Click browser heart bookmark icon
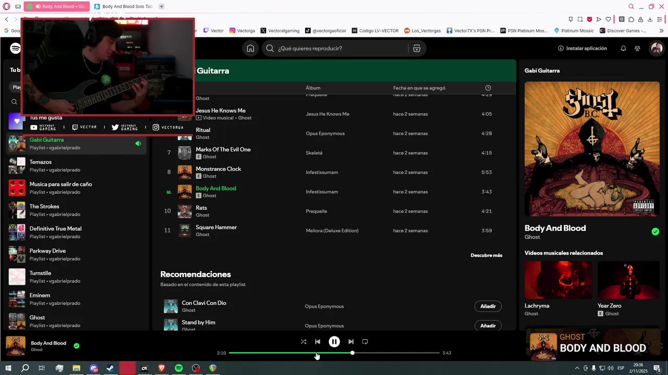 point(609,19)
